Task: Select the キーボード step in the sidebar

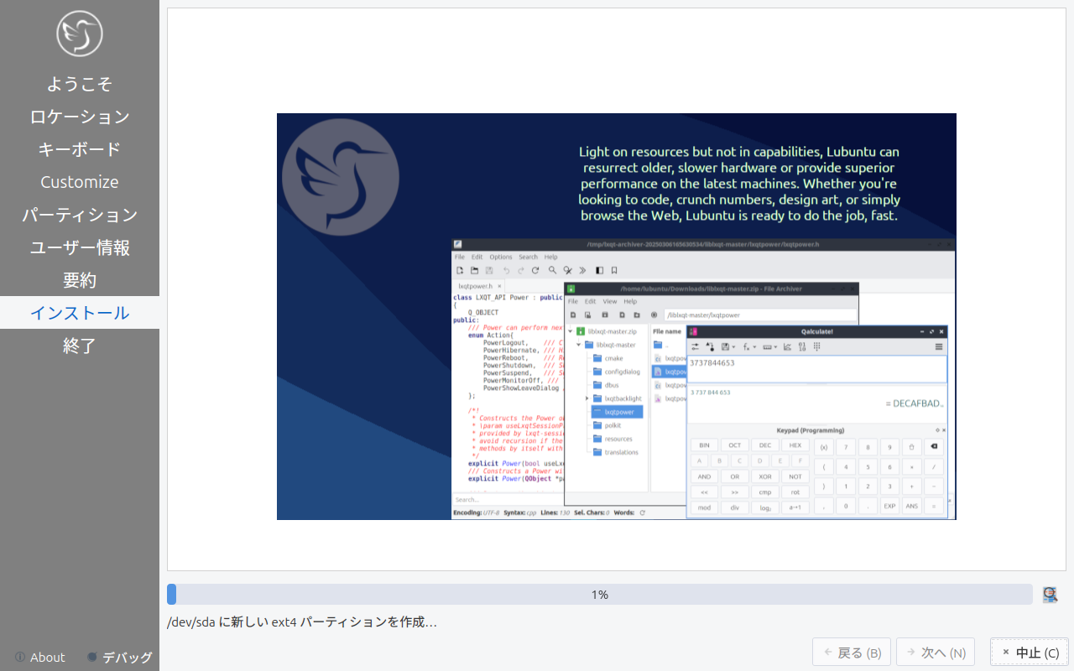Action: point(80,149)
